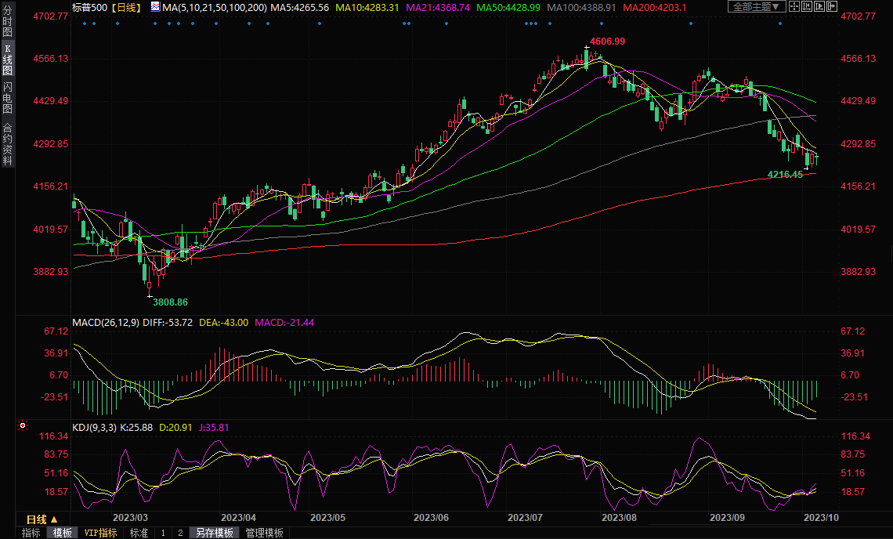Click the 管理模板 button
Image resolution: width=893 pixels, height=539 pixels.
click(x=265, y=533)
